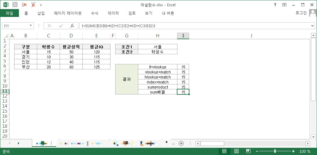Click the horizontal scrollbar left arrow
The height and width of the screenshot is (155, 317).
[198, 143]
